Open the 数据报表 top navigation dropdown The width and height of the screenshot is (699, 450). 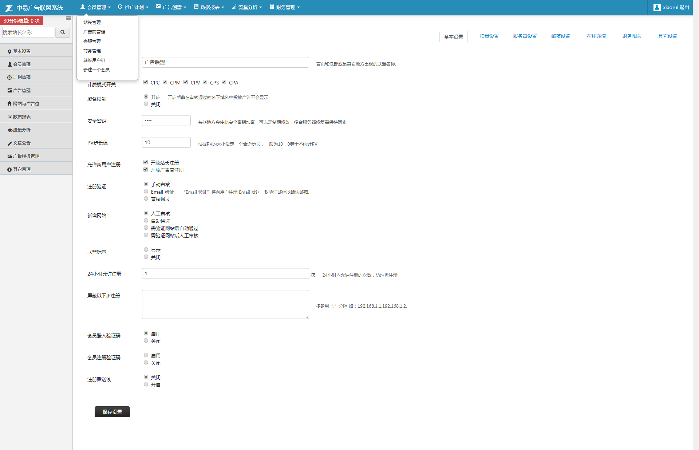[209, 7]
